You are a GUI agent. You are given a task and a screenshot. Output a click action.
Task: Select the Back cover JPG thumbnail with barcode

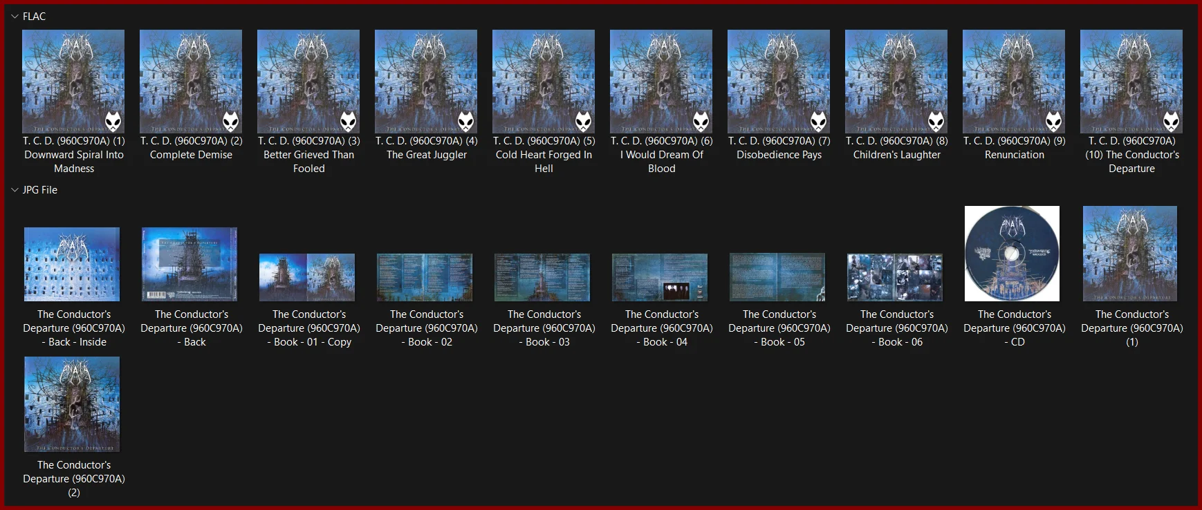(x=189, y=264)
